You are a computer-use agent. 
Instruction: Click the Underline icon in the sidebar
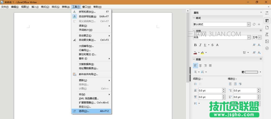[x=205, y=45]
